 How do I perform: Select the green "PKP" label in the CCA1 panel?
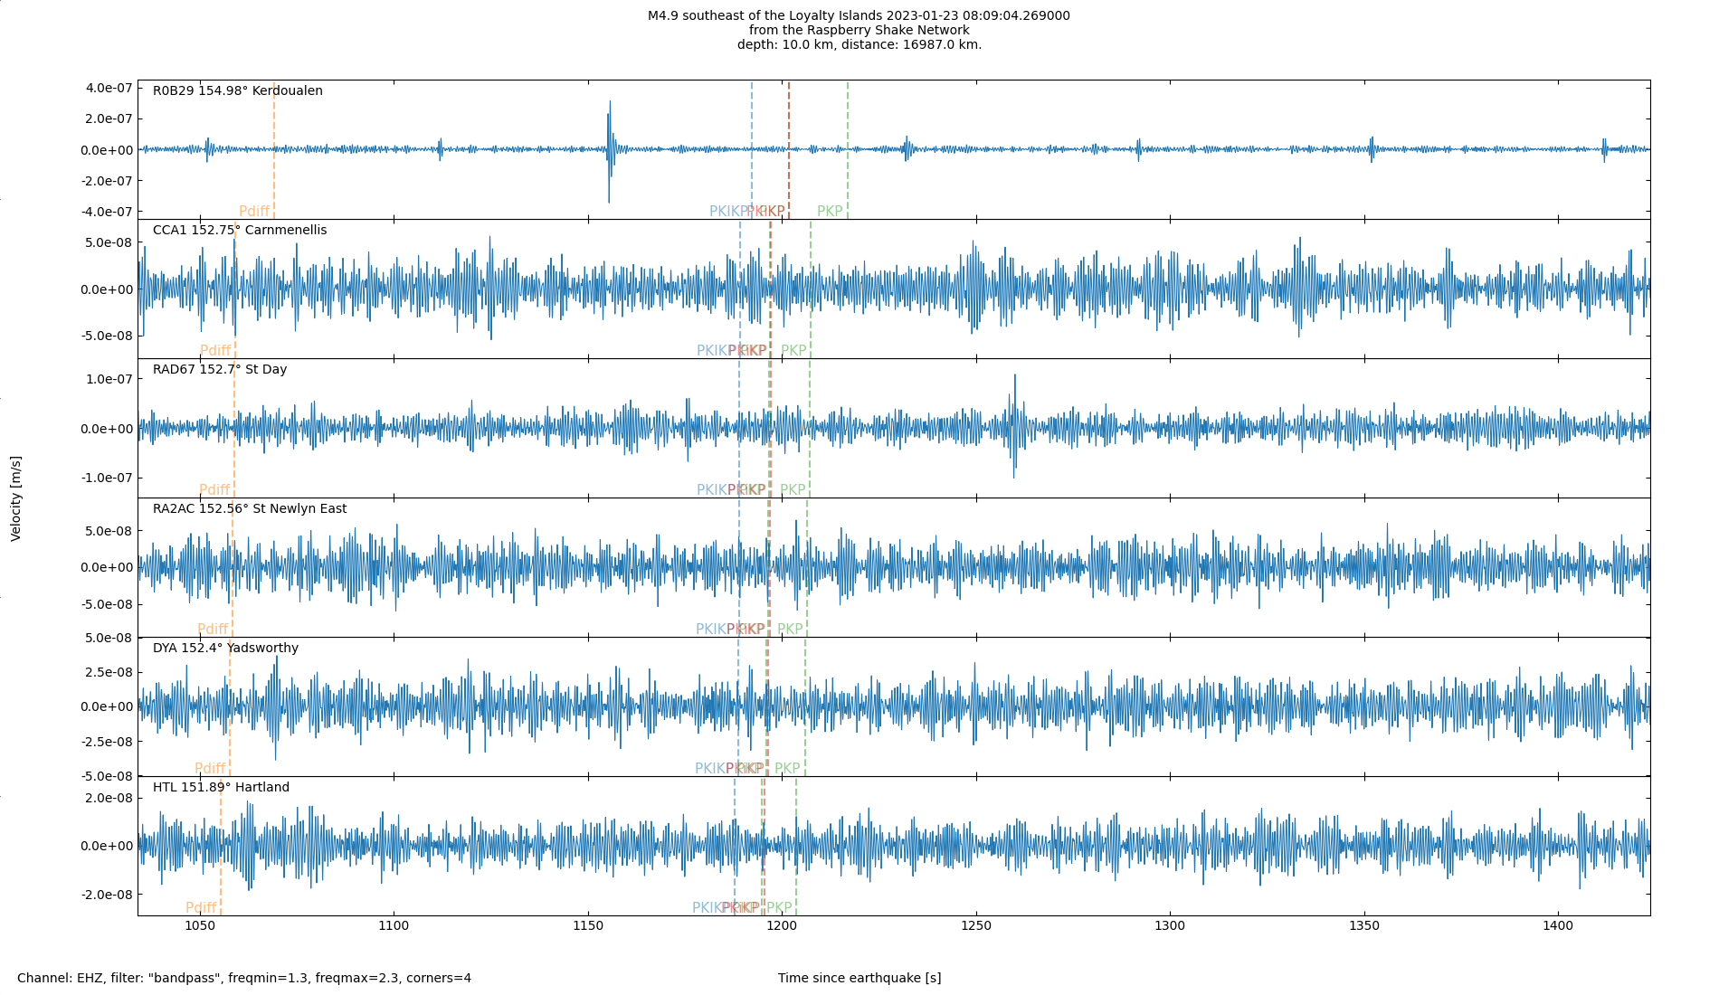tap(793, 351)
